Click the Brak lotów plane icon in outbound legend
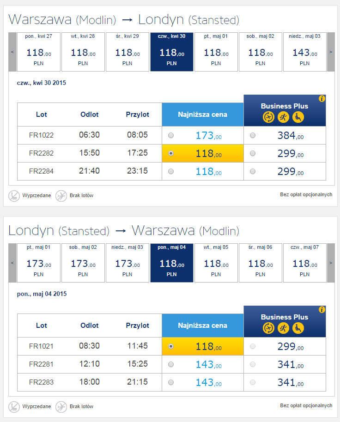Screen dimensions: 340x422 61,196
